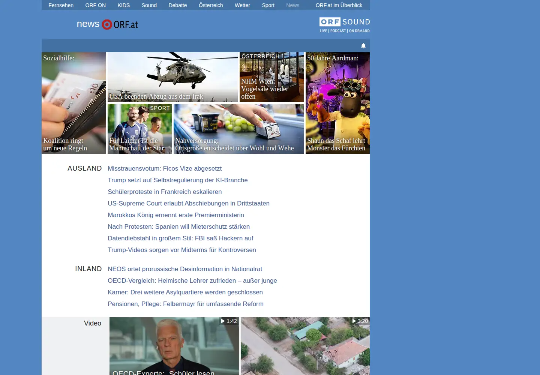
Task: Open the Laimer sport story tile
Action: point(139,129)
